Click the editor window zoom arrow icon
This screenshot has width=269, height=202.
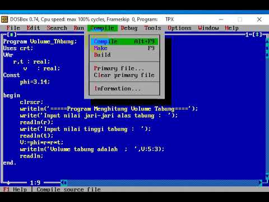(x=257, y=35)
